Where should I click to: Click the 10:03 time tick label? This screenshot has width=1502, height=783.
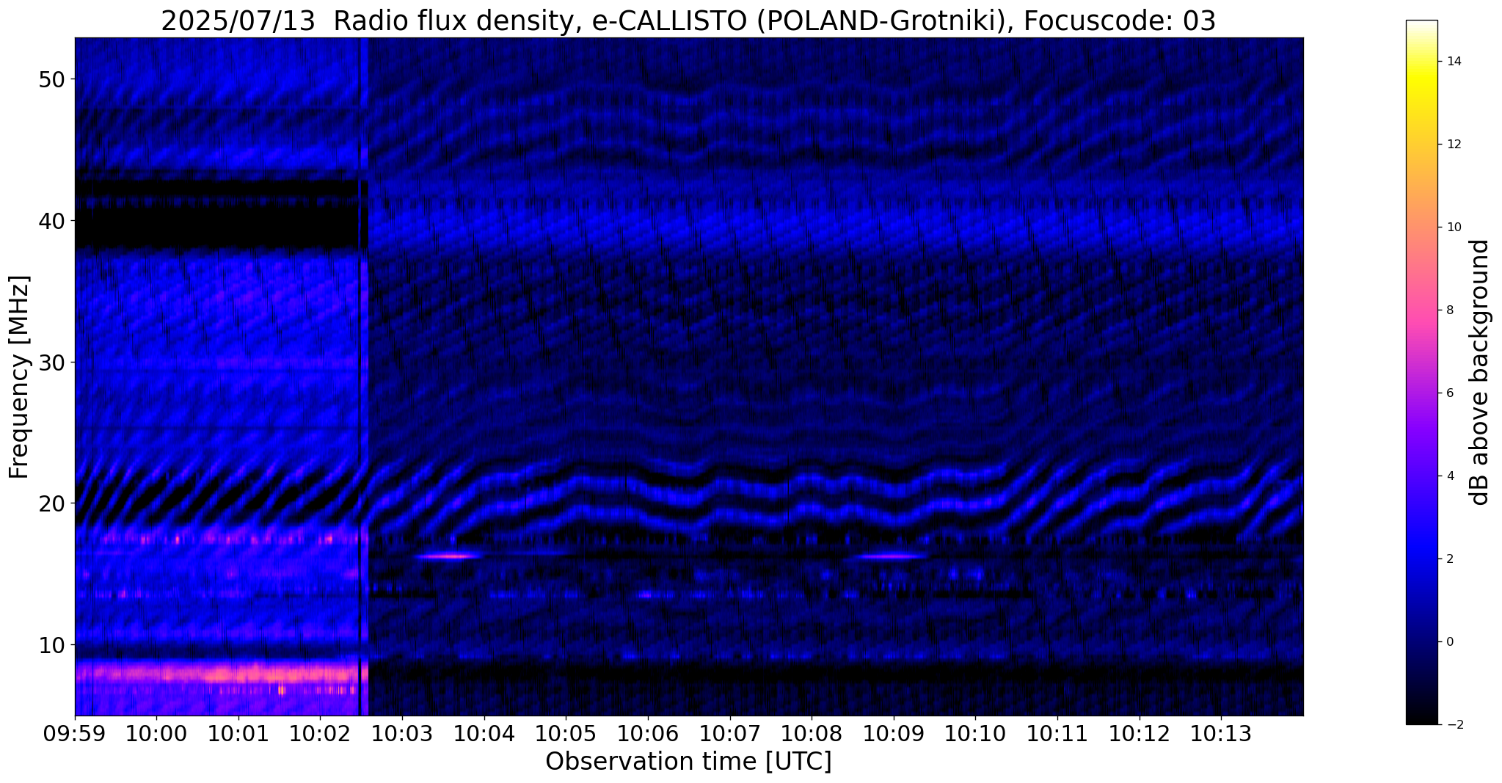point(402,733)
